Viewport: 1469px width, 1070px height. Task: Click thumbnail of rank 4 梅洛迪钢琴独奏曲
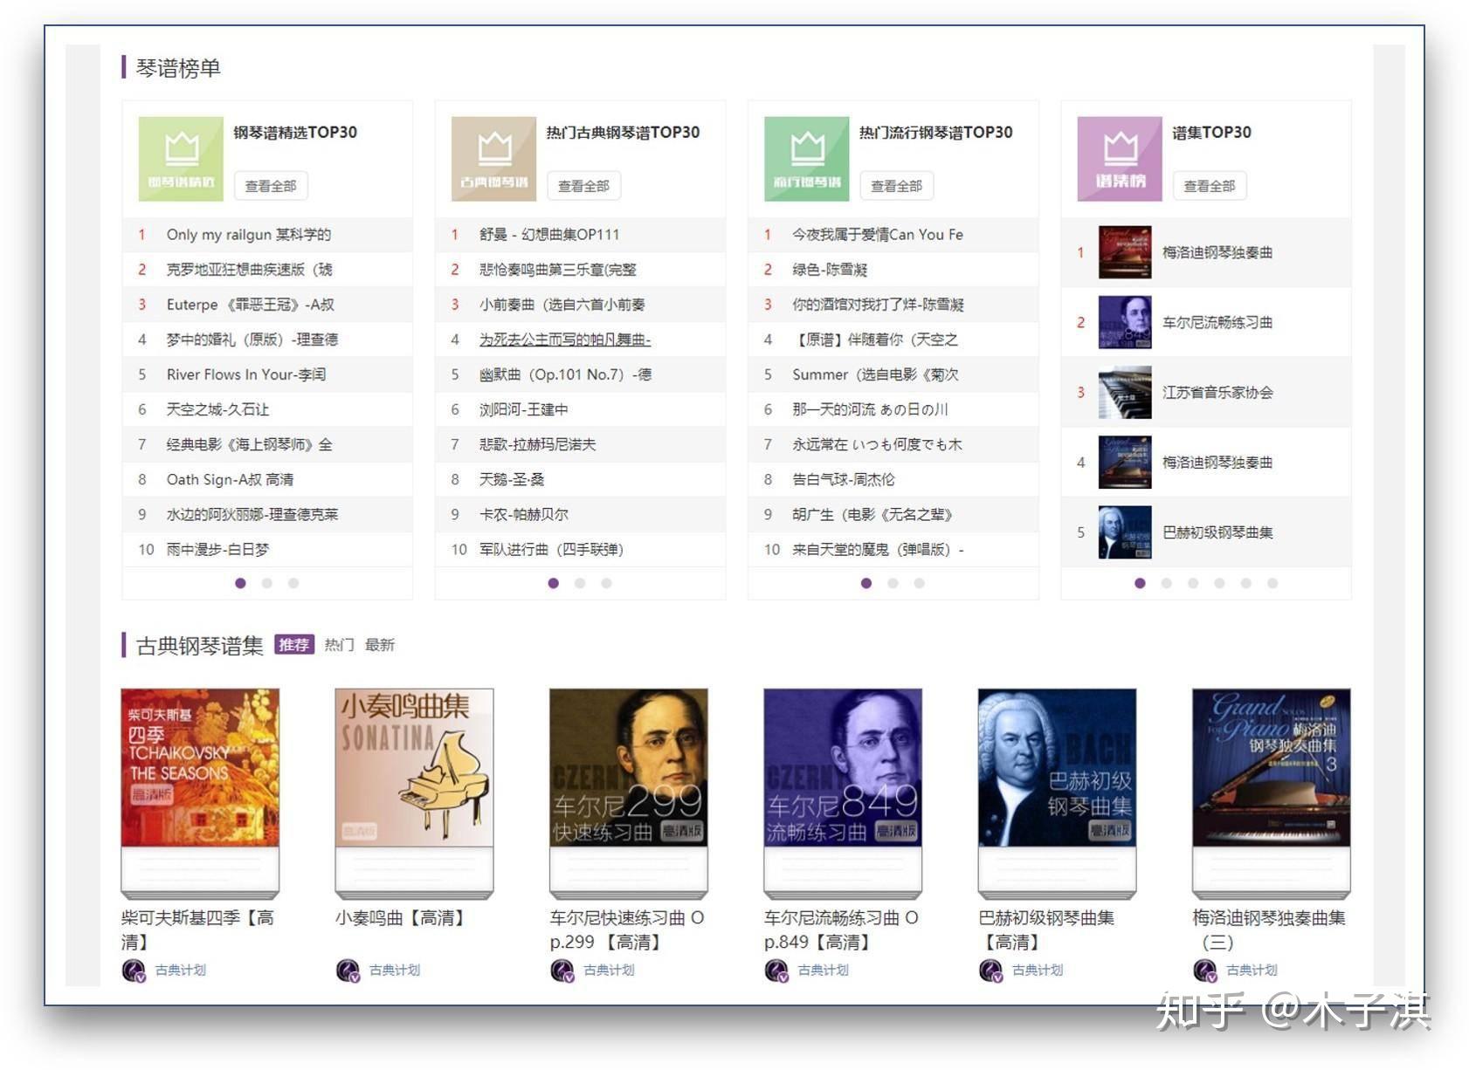click(1125, 462)
